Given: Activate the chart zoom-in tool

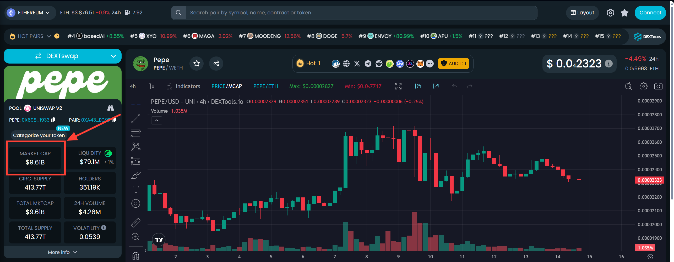Looking at the screenshot, I should tap(135, 237).
